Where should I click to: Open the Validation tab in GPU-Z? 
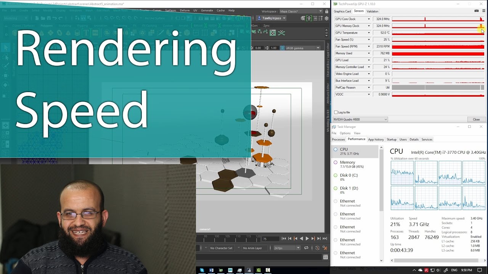click(x=372, y=11)
